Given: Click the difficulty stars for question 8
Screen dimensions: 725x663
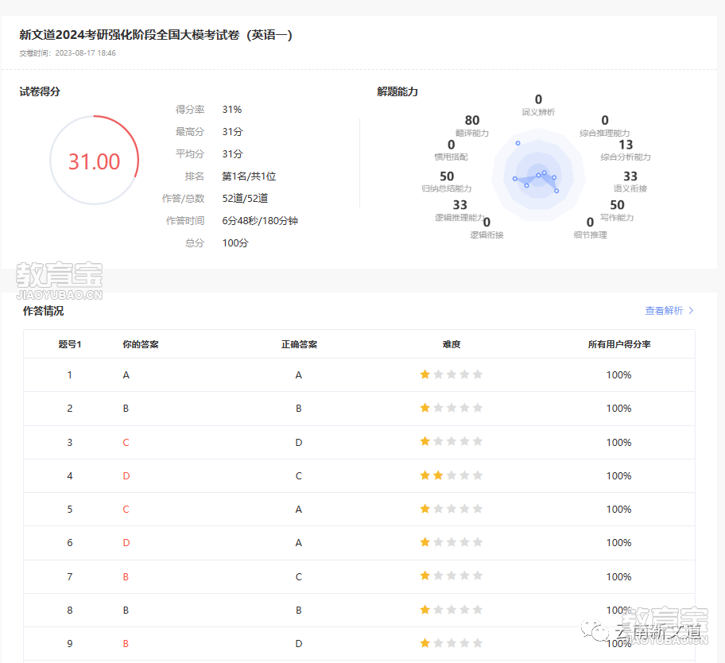Looking at the screenshot, I should click(x=452, y=610).
